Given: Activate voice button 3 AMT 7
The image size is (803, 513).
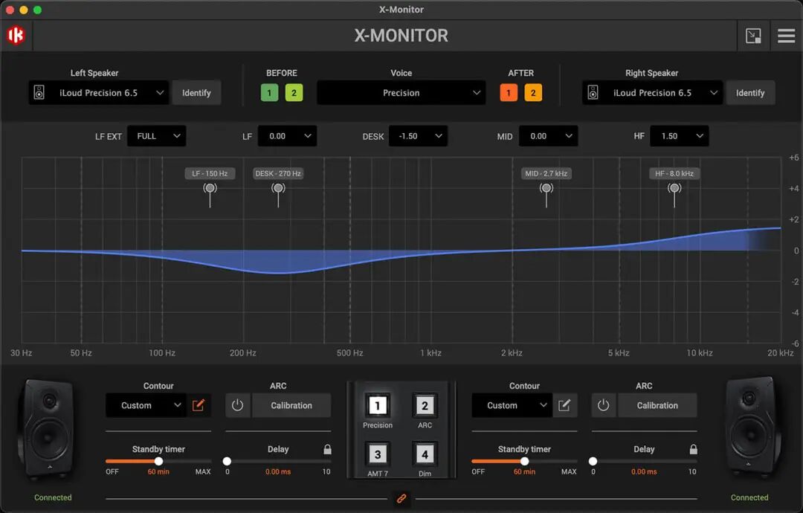Looking at the screenshot, I should coord(378,454).
